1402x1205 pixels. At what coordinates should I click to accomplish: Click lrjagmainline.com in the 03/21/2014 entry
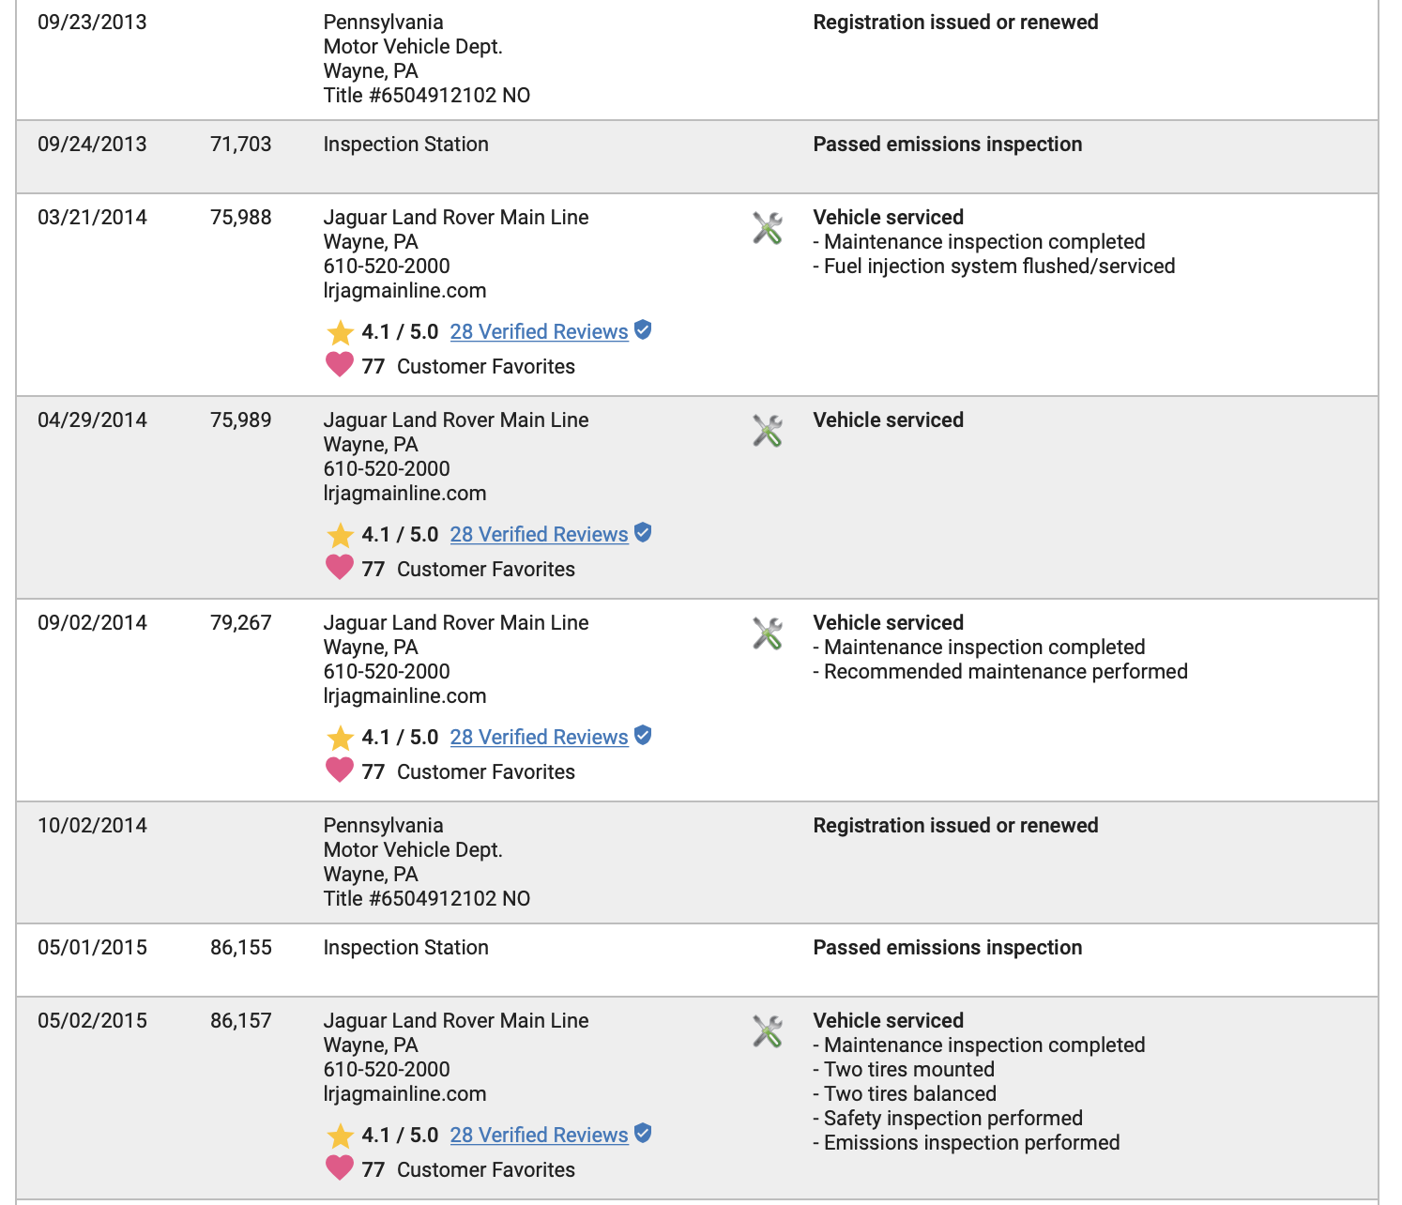coord(404,291)
